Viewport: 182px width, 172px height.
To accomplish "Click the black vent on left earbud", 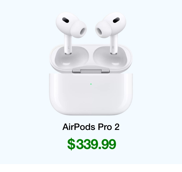I will click(65, 20).
